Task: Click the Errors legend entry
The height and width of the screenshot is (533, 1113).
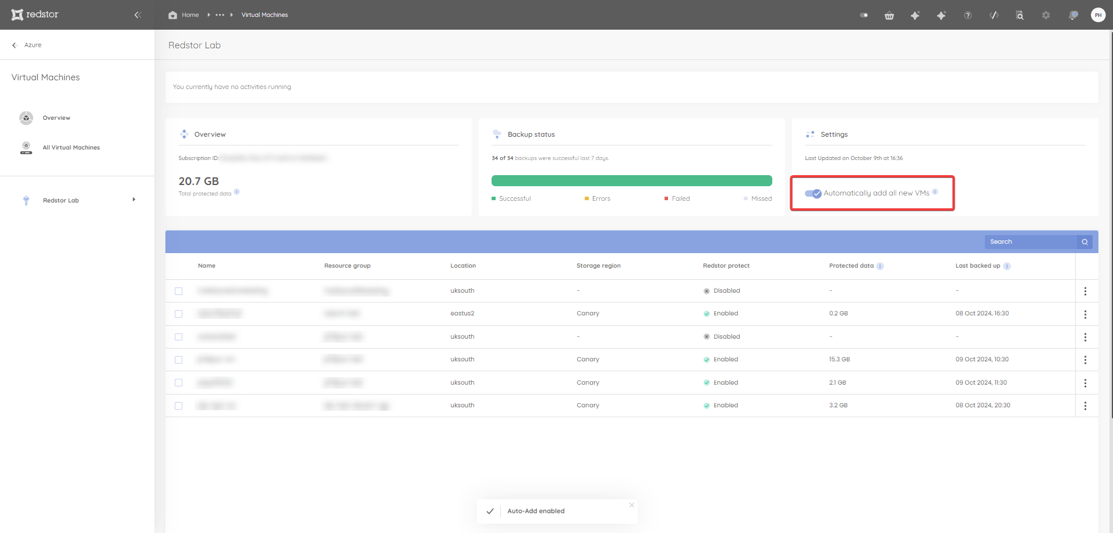Action: [598, 199]
